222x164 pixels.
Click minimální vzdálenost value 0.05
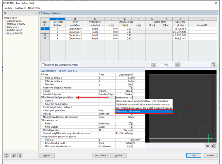124,117
